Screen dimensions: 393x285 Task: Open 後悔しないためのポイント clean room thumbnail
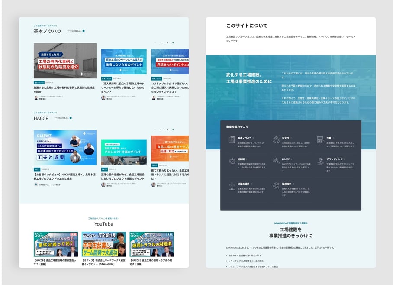pyautogui.click(x=124, y=62)
